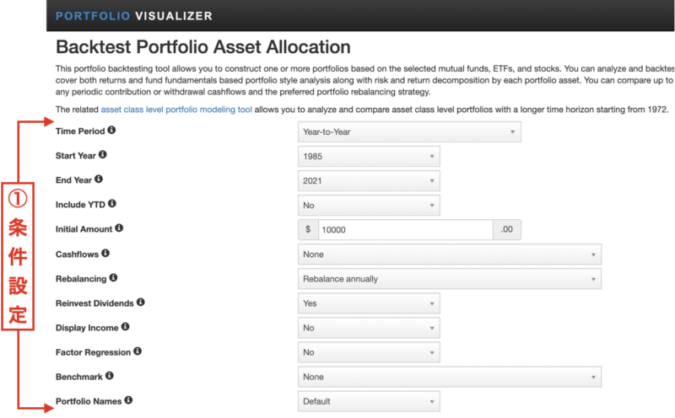Open the End Year dropdown showing 2021
The width and height of the screenshot is (675, 418).
[369, 181]
